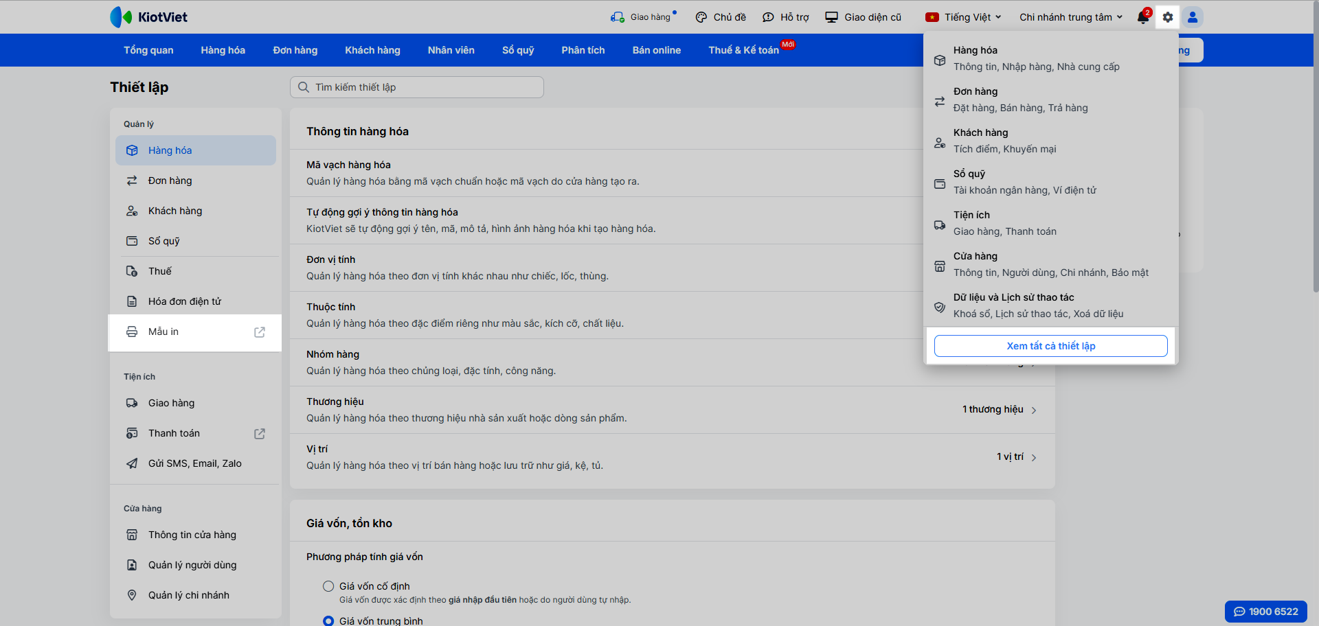Viewport: 1319px width, 626px height.
Task: Open the Đơn hàng top menu
Action: (x=295, y=50)
